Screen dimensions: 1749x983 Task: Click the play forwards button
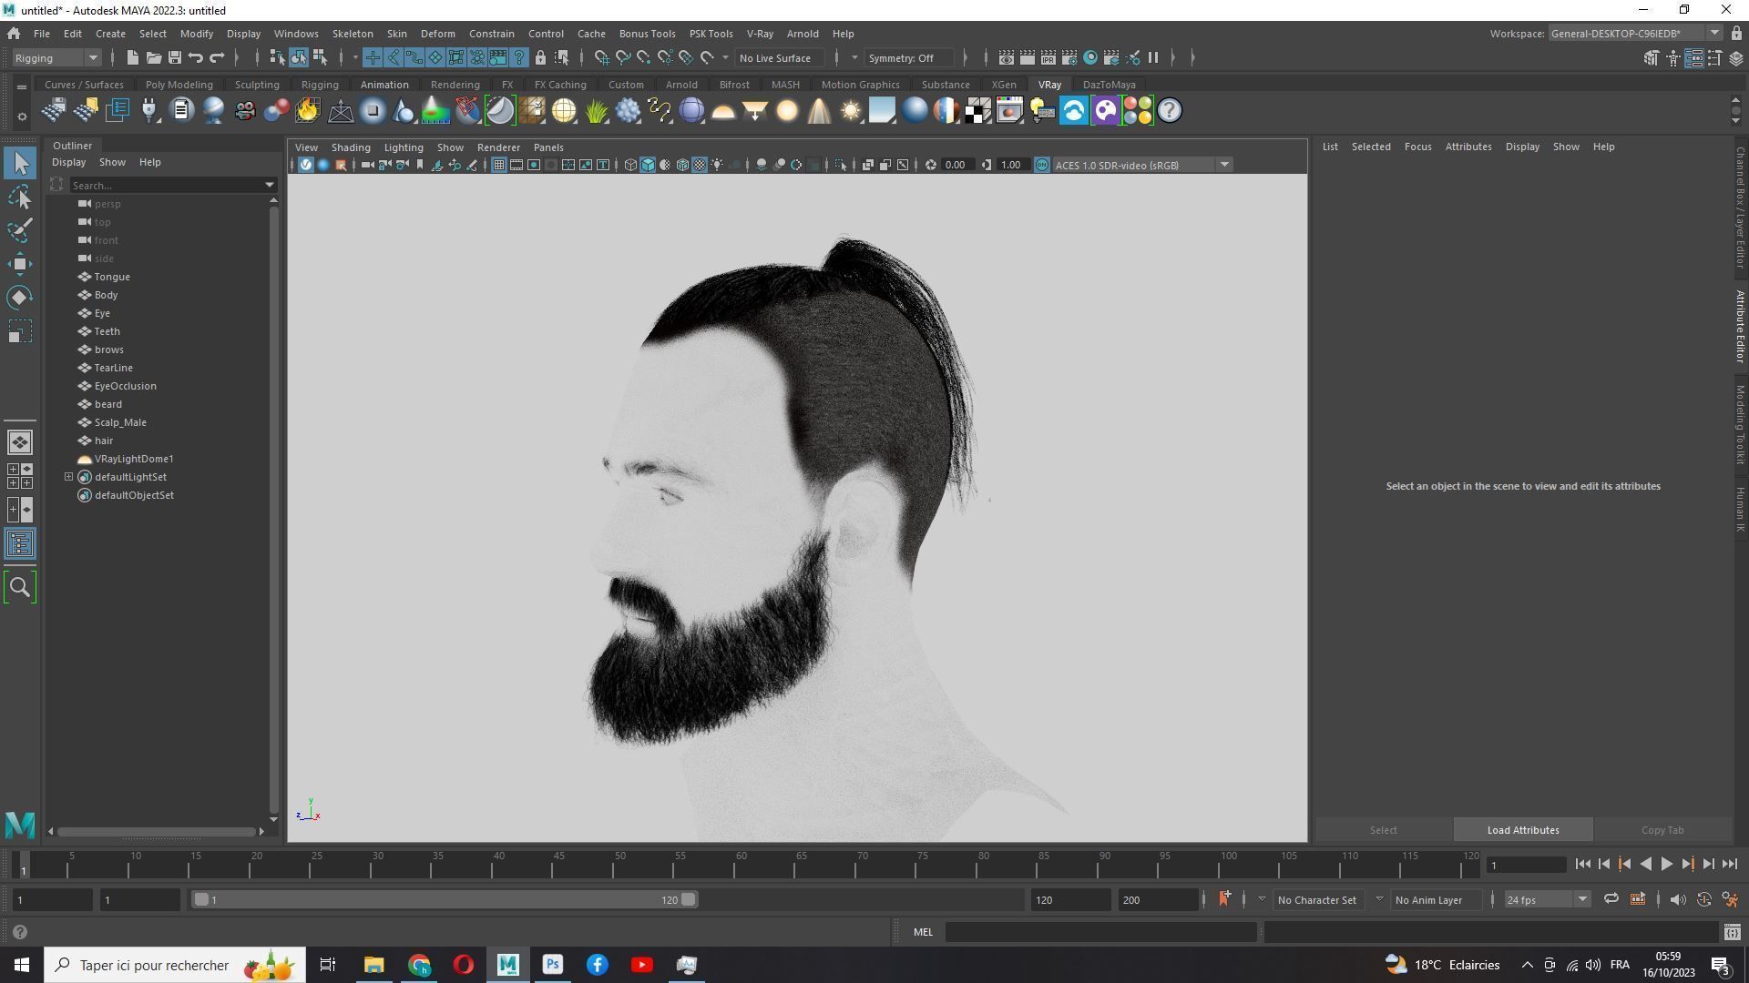[1666, 865]
